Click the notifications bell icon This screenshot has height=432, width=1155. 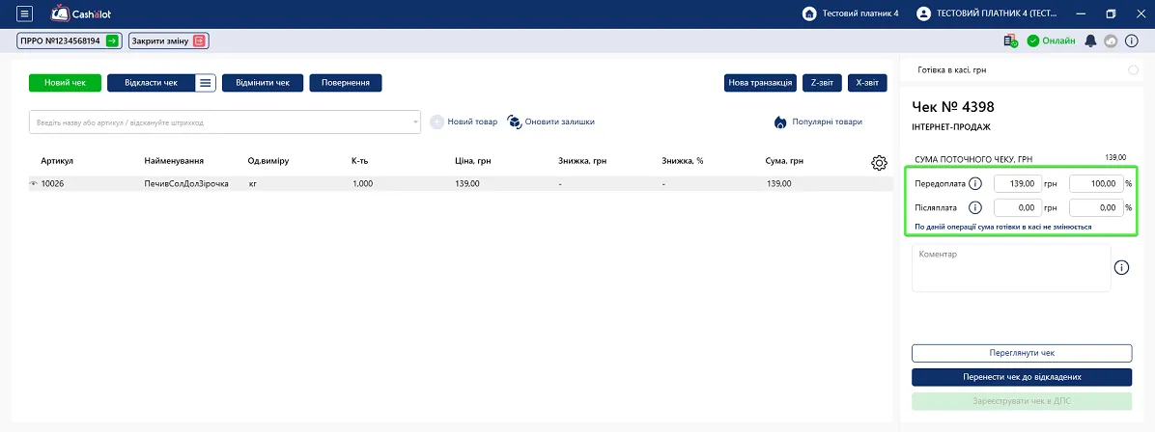pos(1091,41)
